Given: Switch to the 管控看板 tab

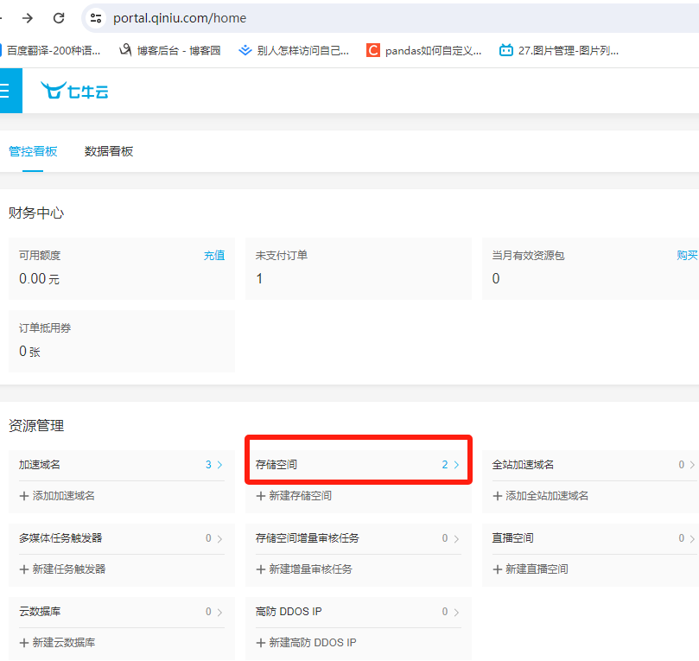Looking at the screenshot, I should pos(33,151).
